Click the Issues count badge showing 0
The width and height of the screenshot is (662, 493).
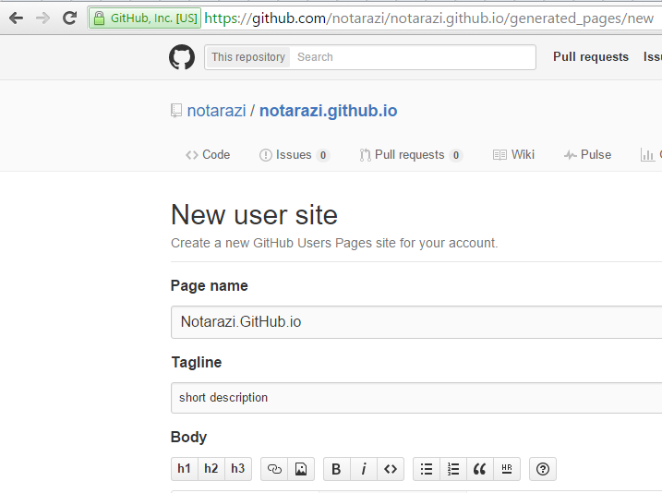click(x=323, y=155)
